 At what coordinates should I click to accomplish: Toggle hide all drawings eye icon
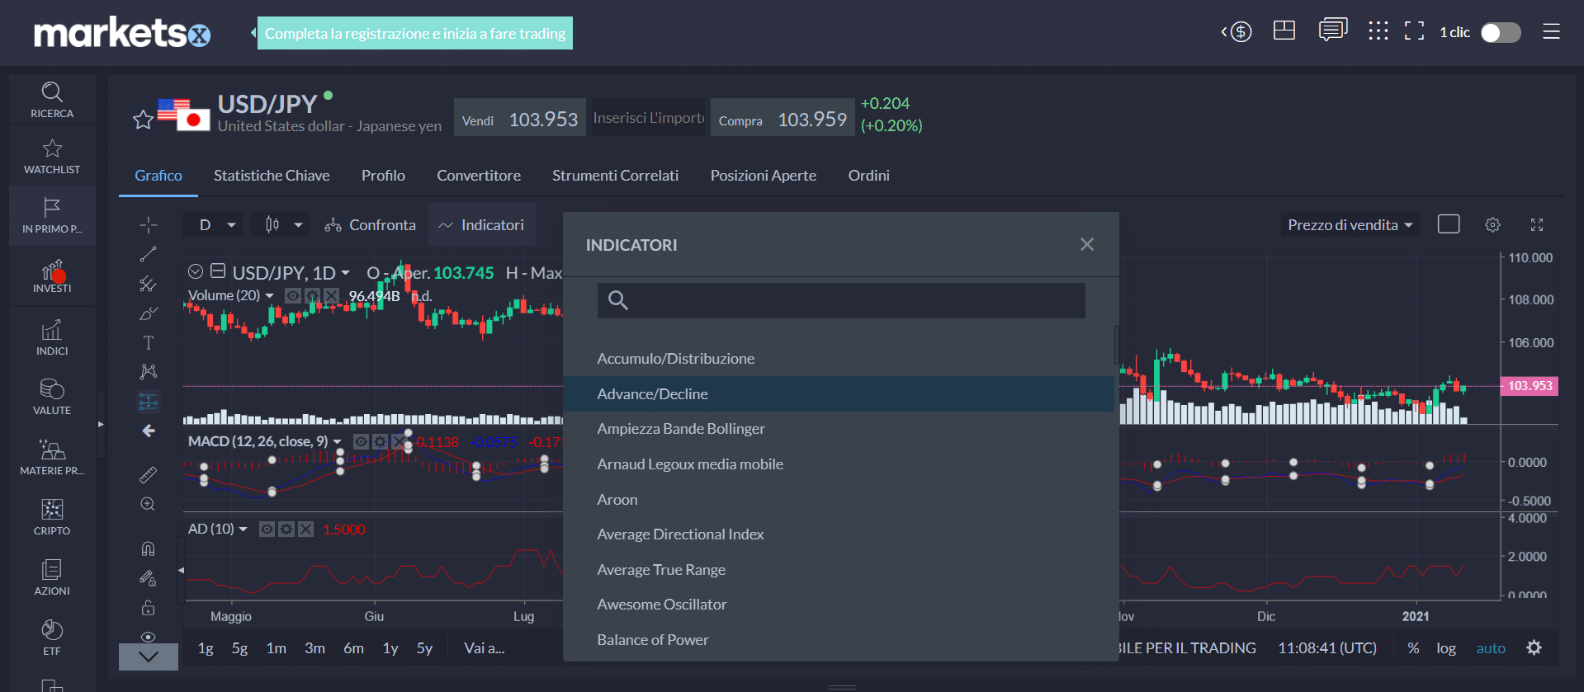(x=149, y=637)
